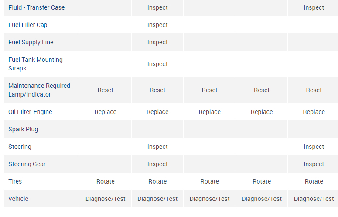Viewport: 338px width, 217px height.
Task: Open the Fuel Tank Mounting Straps item
Action: pos(35,64)
